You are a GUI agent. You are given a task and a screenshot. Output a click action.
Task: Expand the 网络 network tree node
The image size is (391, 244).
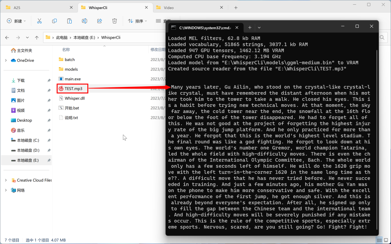[x=6, y=190]
